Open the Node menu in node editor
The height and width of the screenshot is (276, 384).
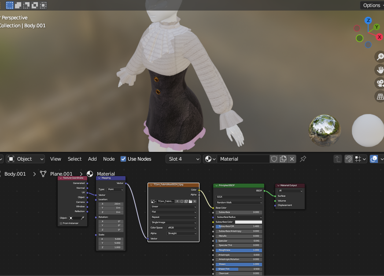click(x=109, y=159)
